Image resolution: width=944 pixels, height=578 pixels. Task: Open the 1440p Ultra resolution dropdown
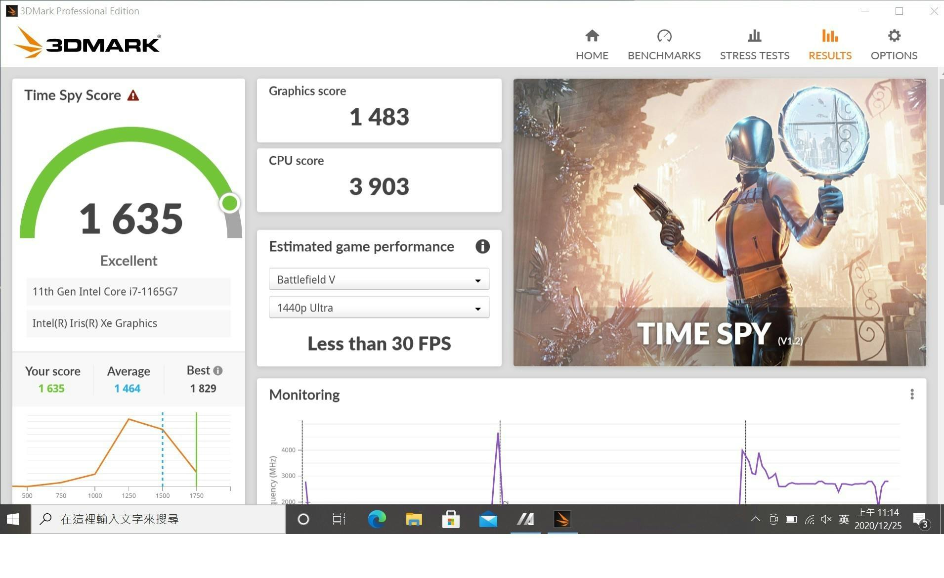[379, 308]
